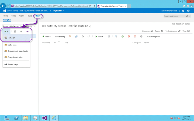
Task: Click the browser favorites star icon
Action: click(188, 6)
